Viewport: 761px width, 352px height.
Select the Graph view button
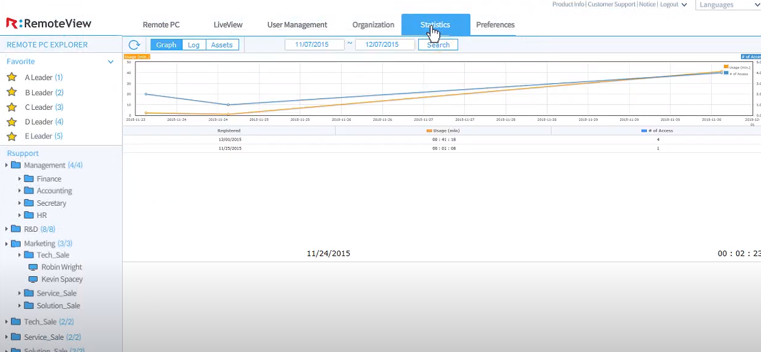tap(166, 45)
